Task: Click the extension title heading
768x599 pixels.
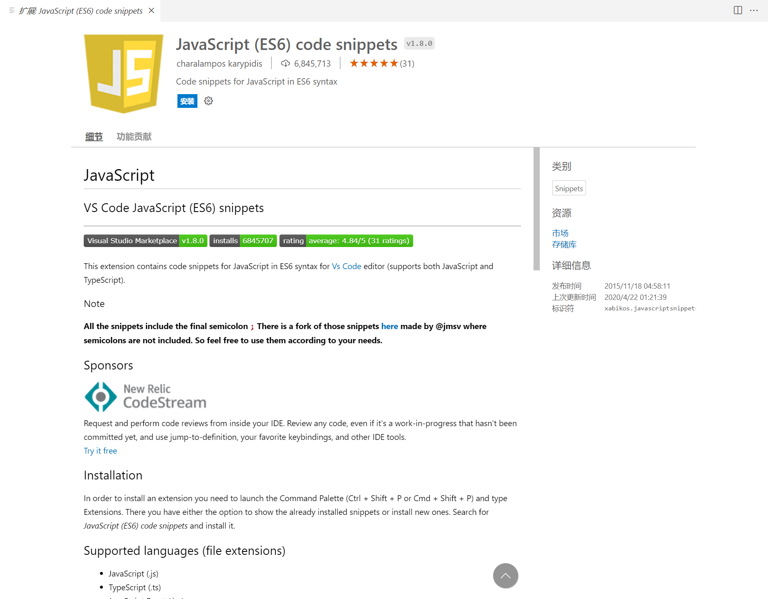Action: pos(287,44)
